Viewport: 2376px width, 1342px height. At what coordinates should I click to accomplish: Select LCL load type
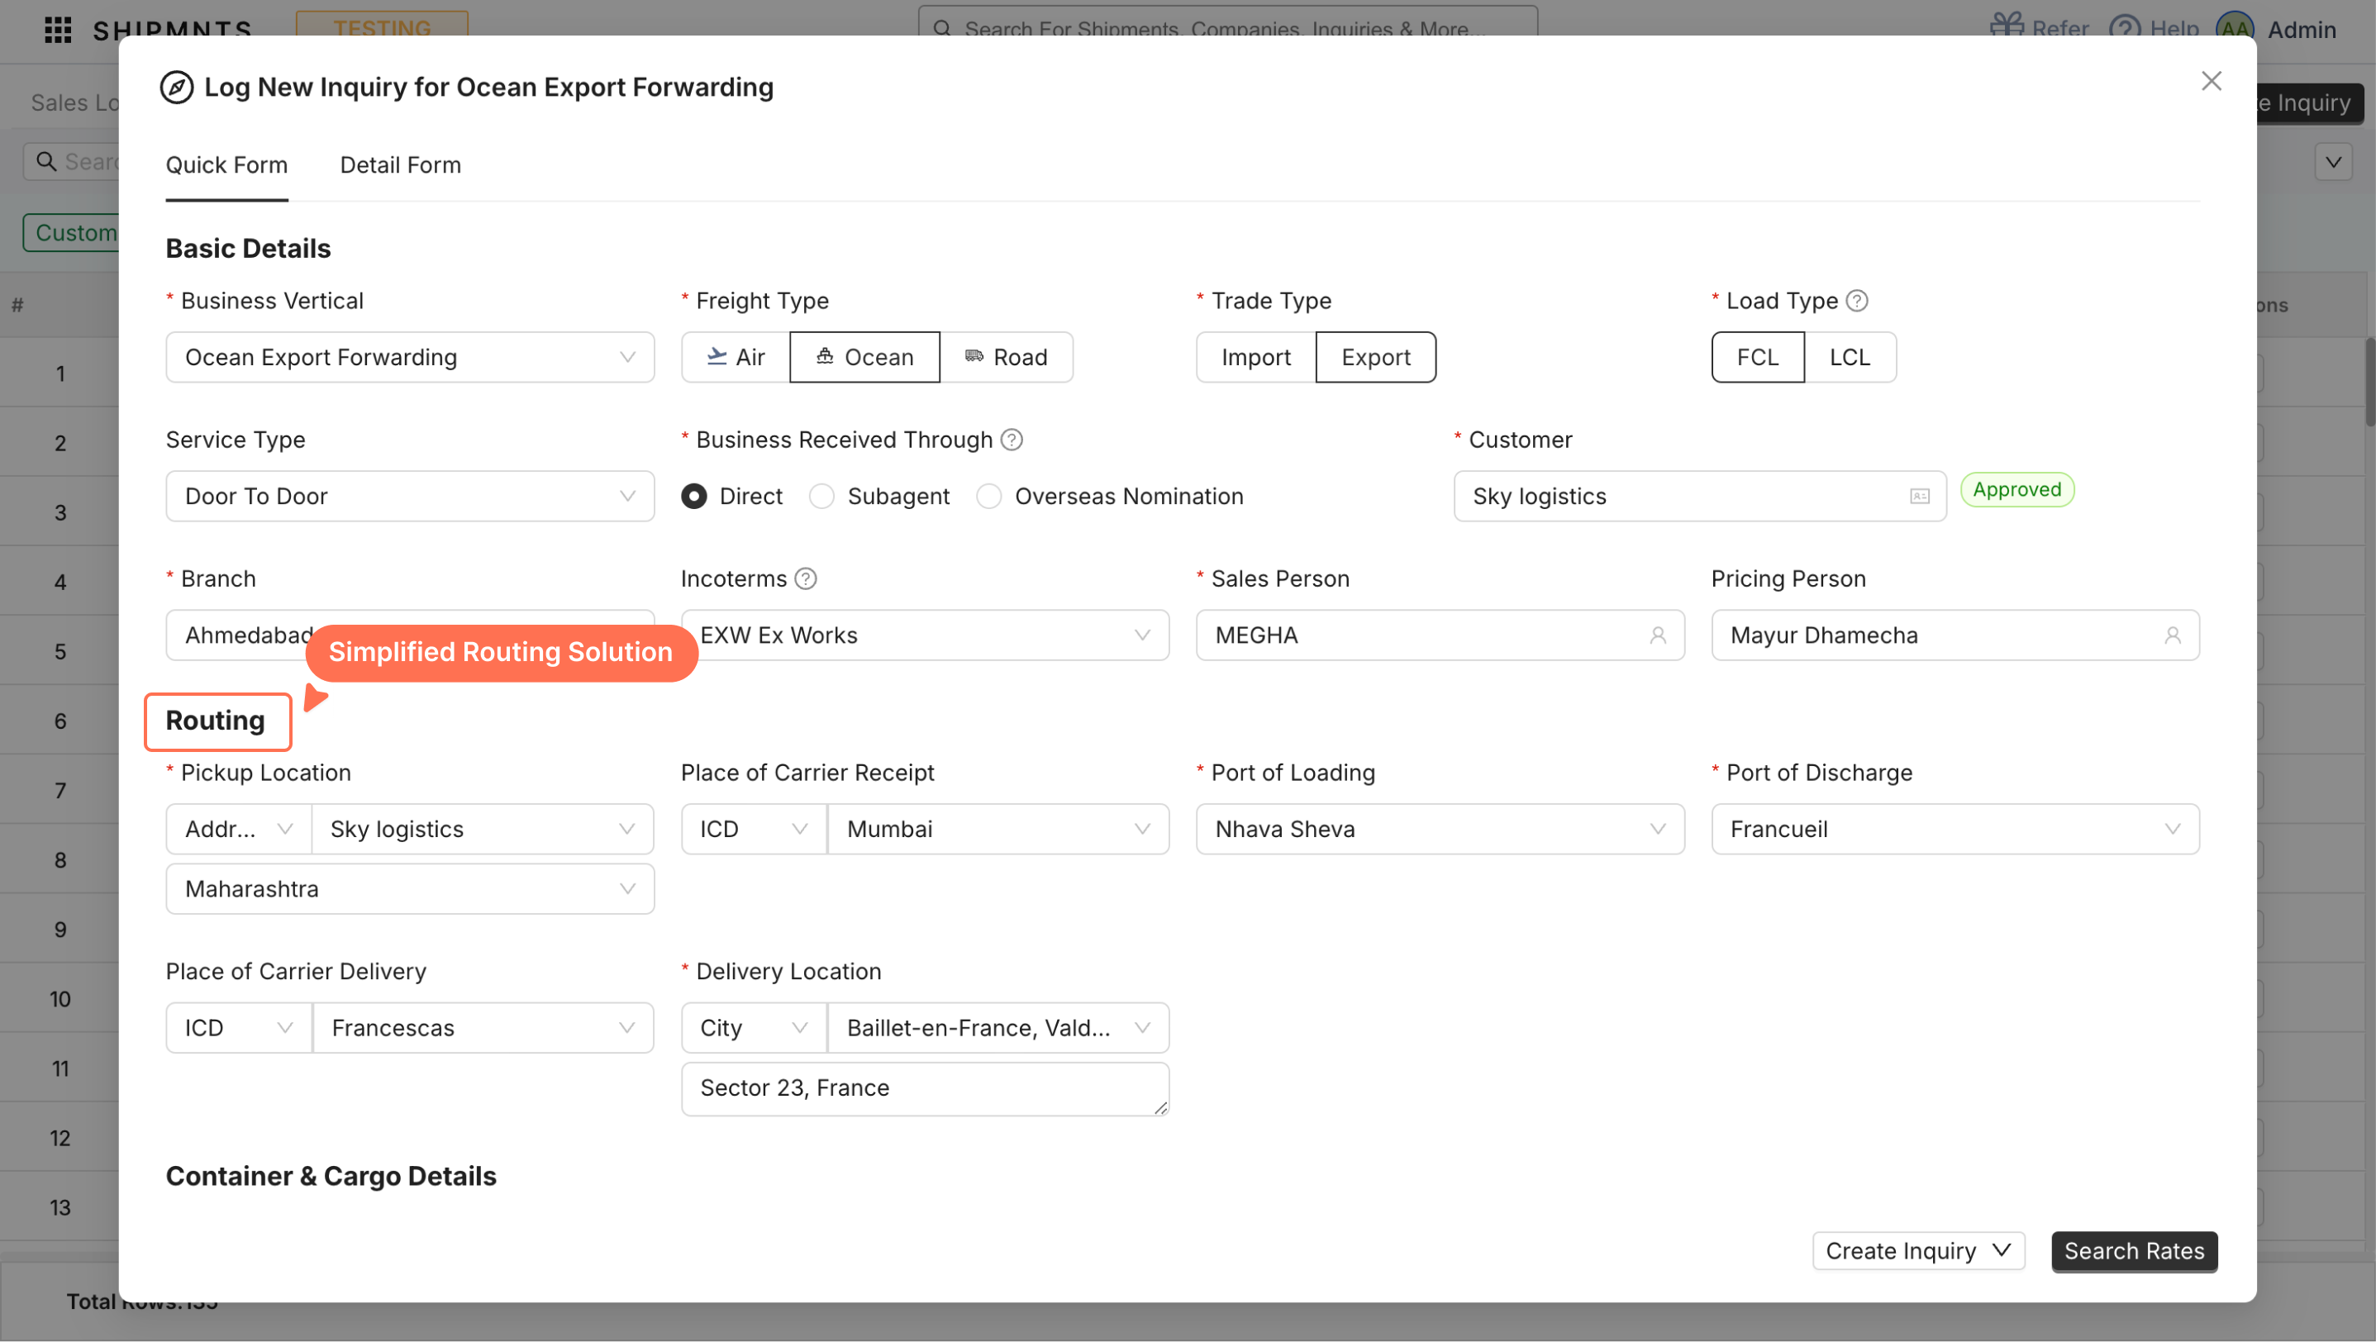point(1850,357)
